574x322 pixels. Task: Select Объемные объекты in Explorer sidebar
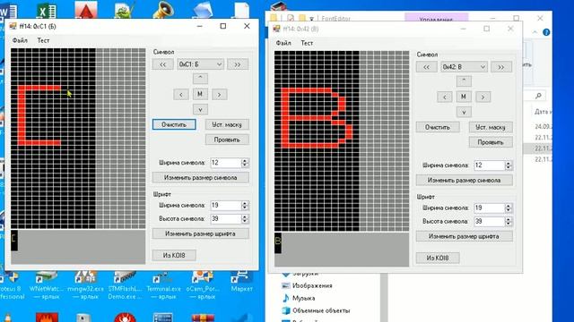316,310
